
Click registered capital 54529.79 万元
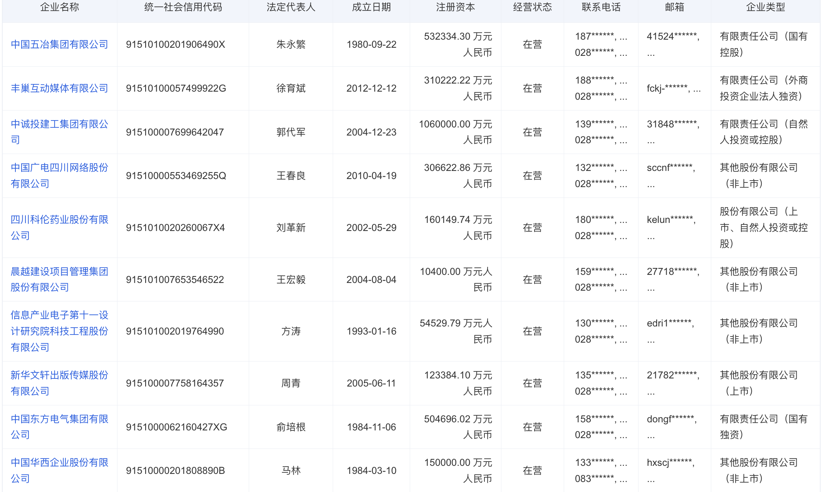pyautogui.click(x=451, y=323)
